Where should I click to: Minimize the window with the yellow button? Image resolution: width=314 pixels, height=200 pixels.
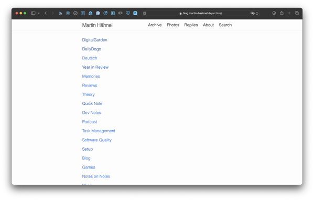[x=21, y=13]
